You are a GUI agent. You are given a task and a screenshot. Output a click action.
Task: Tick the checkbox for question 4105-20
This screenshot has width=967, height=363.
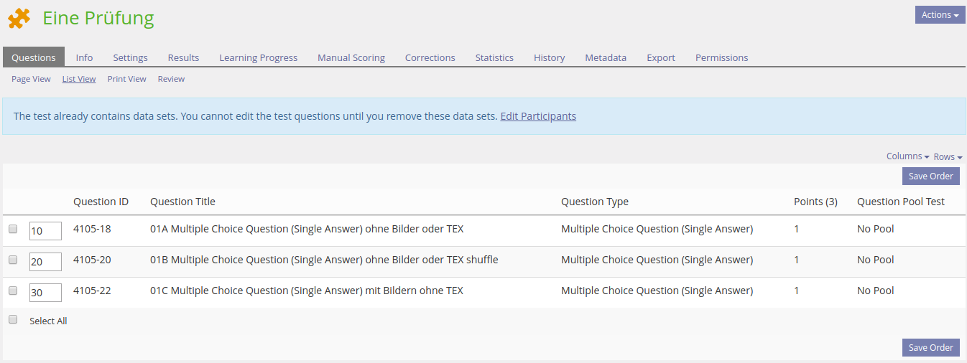13,260
